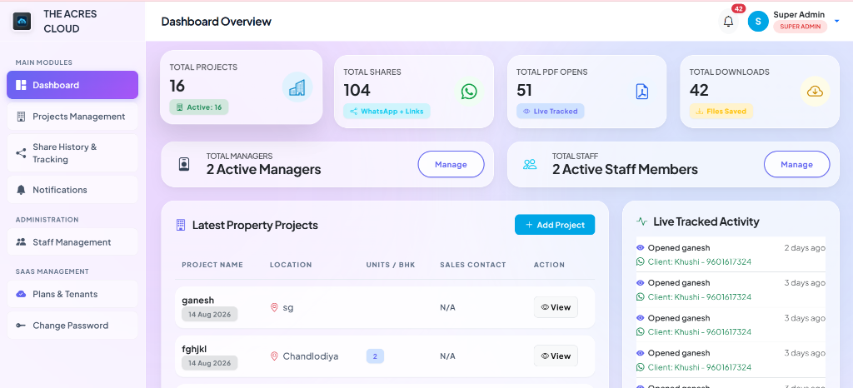Click the WhatsApp icon in Total Shares

(x=469, y=92)
